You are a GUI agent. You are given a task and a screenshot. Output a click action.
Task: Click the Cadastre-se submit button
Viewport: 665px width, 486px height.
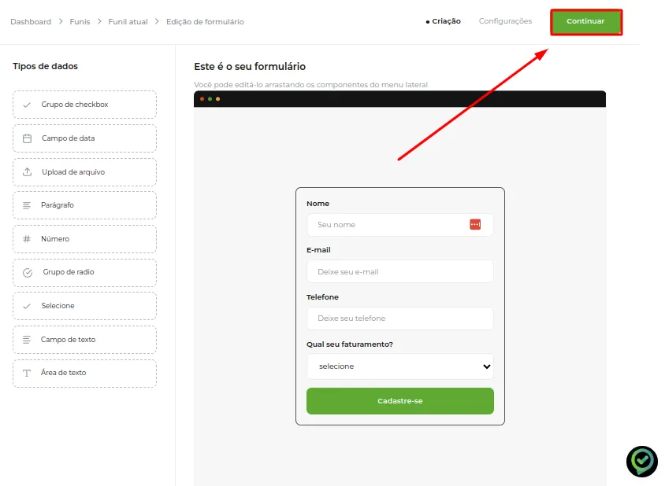click(400, 401)
